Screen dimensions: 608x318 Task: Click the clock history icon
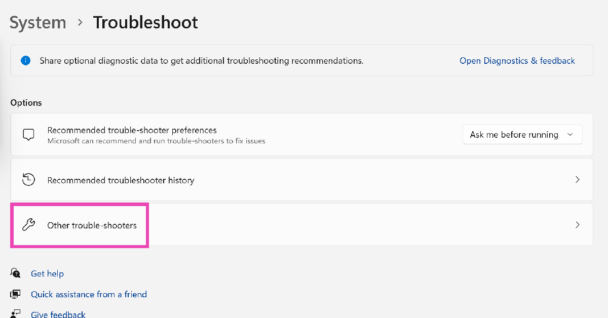tap(29, 180)
